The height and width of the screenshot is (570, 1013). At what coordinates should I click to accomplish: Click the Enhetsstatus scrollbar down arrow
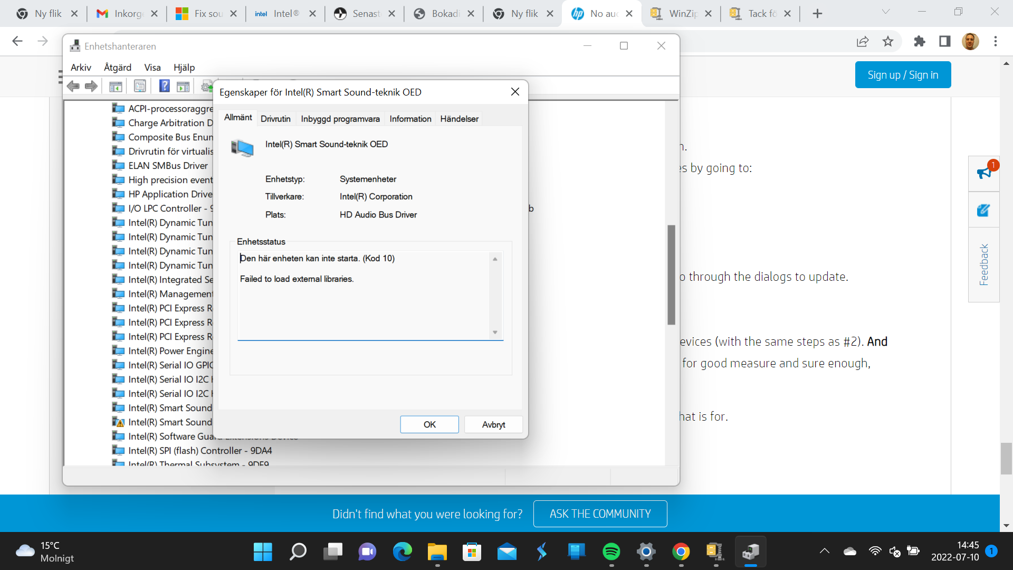tap(495, 332)
